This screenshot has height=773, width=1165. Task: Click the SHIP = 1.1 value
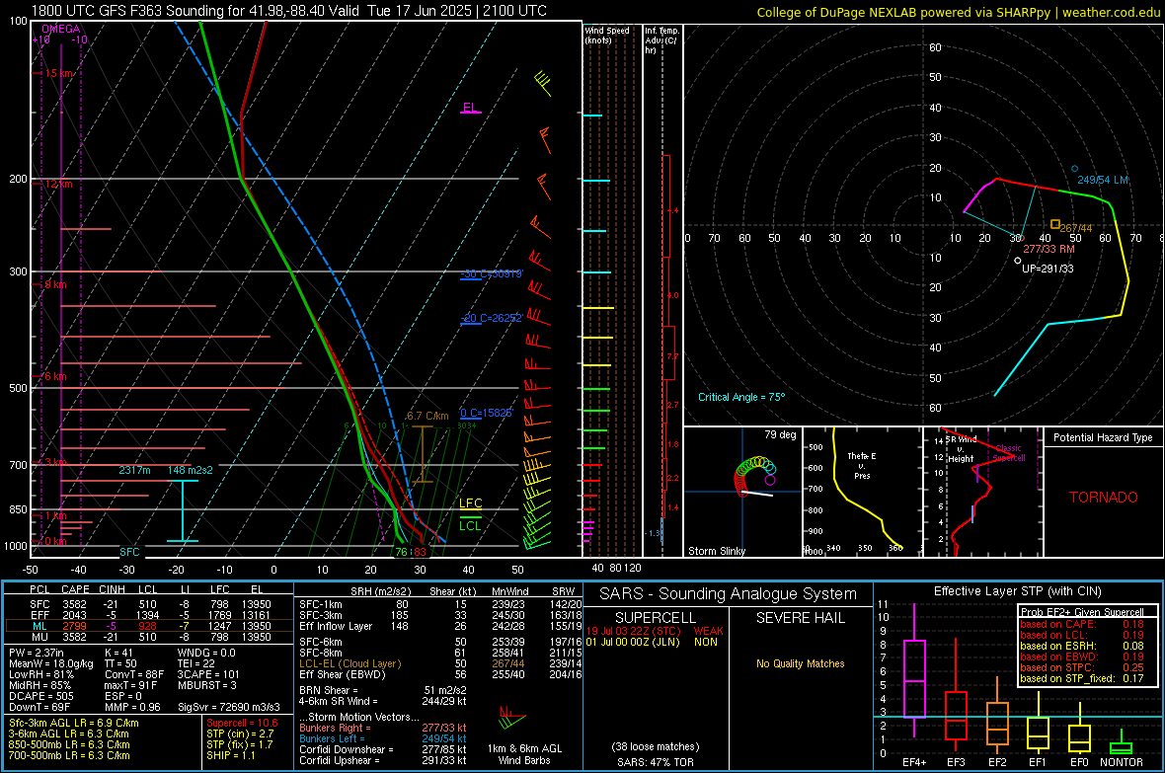pos(231,755)
